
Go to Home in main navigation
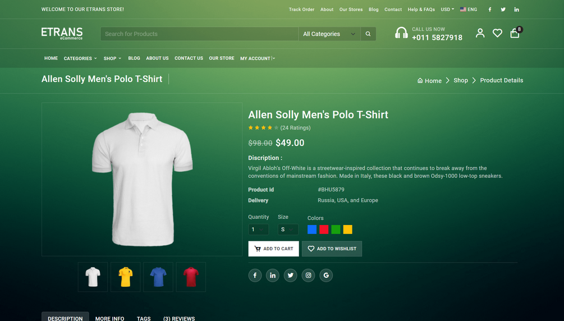(x=51, y=58)
